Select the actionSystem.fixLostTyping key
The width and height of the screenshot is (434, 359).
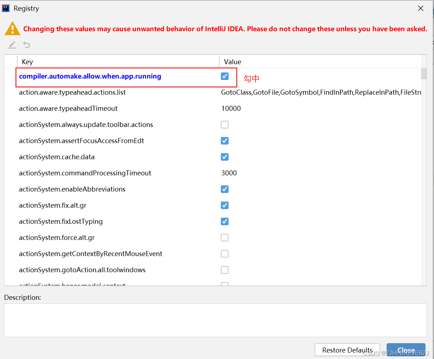(x=61, y=222)
